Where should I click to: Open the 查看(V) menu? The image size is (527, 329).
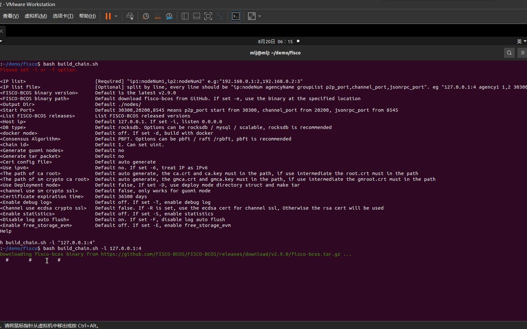tap(11, 16)
